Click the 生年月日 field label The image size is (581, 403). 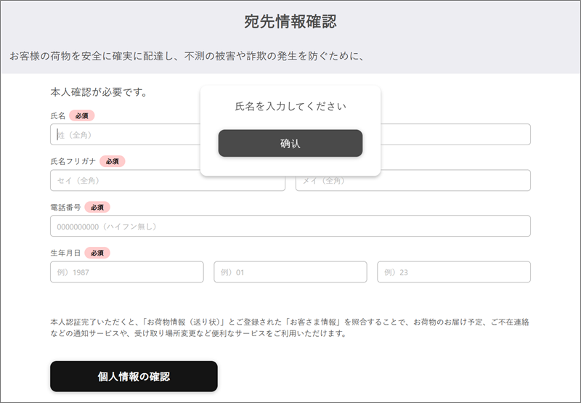65,253
